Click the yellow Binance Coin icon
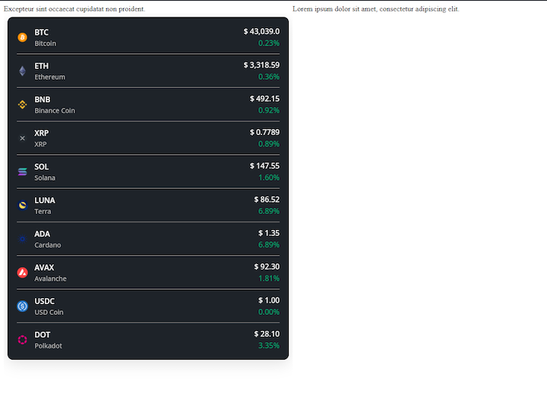Screen dimensions: 547x393 pos(22,105)
